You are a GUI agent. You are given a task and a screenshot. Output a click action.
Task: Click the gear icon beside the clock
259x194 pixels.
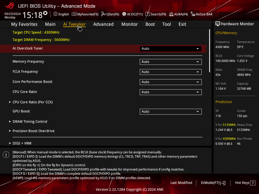tap(45, 13)
